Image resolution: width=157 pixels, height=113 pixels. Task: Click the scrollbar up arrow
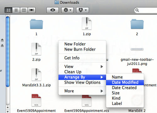click(8, 107)
